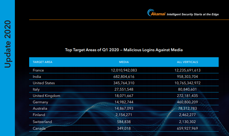Select the 'Switzerland' row label
229x136 pixels.
click(x=42, y=122)
